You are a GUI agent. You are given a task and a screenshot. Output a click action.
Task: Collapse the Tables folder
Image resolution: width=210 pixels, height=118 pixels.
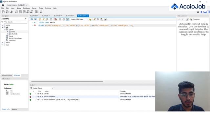[x=5, y=29]
